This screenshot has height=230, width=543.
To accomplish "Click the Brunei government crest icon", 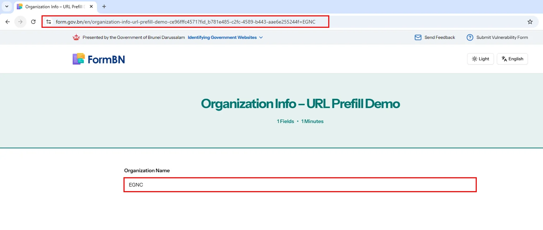I will [76, 37].
